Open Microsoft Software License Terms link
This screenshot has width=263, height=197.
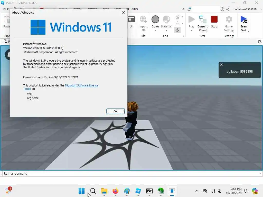click(81, 85)
